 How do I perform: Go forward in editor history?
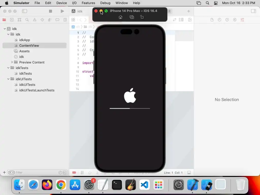click(86, 20)
